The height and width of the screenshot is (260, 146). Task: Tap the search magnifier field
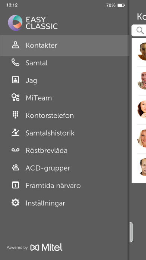pos(139,31)
